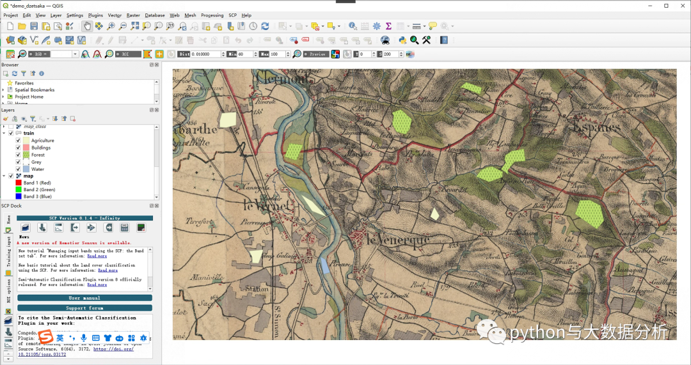
Task: Collapse the map layer in Layers panel
Action: point(3,176)
